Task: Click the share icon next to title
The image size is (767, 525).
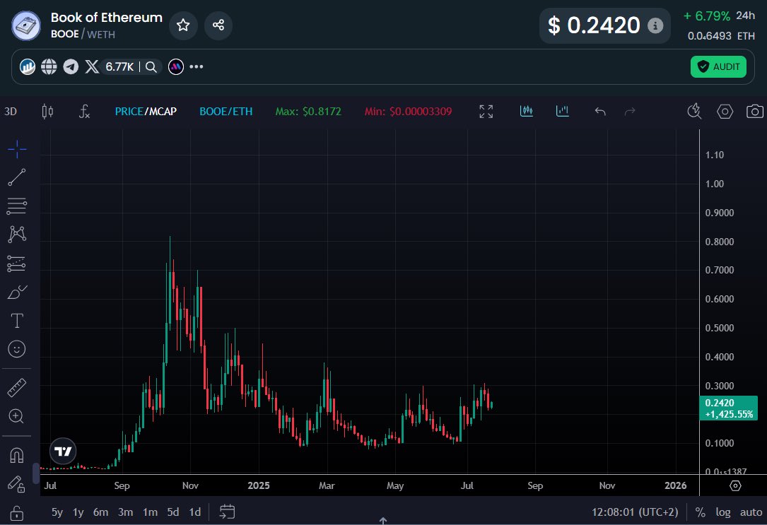Action: coord(218,25)
